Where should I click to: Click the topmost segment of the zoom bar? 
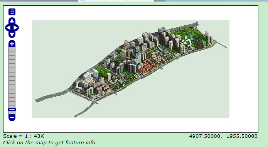point(12,49)
